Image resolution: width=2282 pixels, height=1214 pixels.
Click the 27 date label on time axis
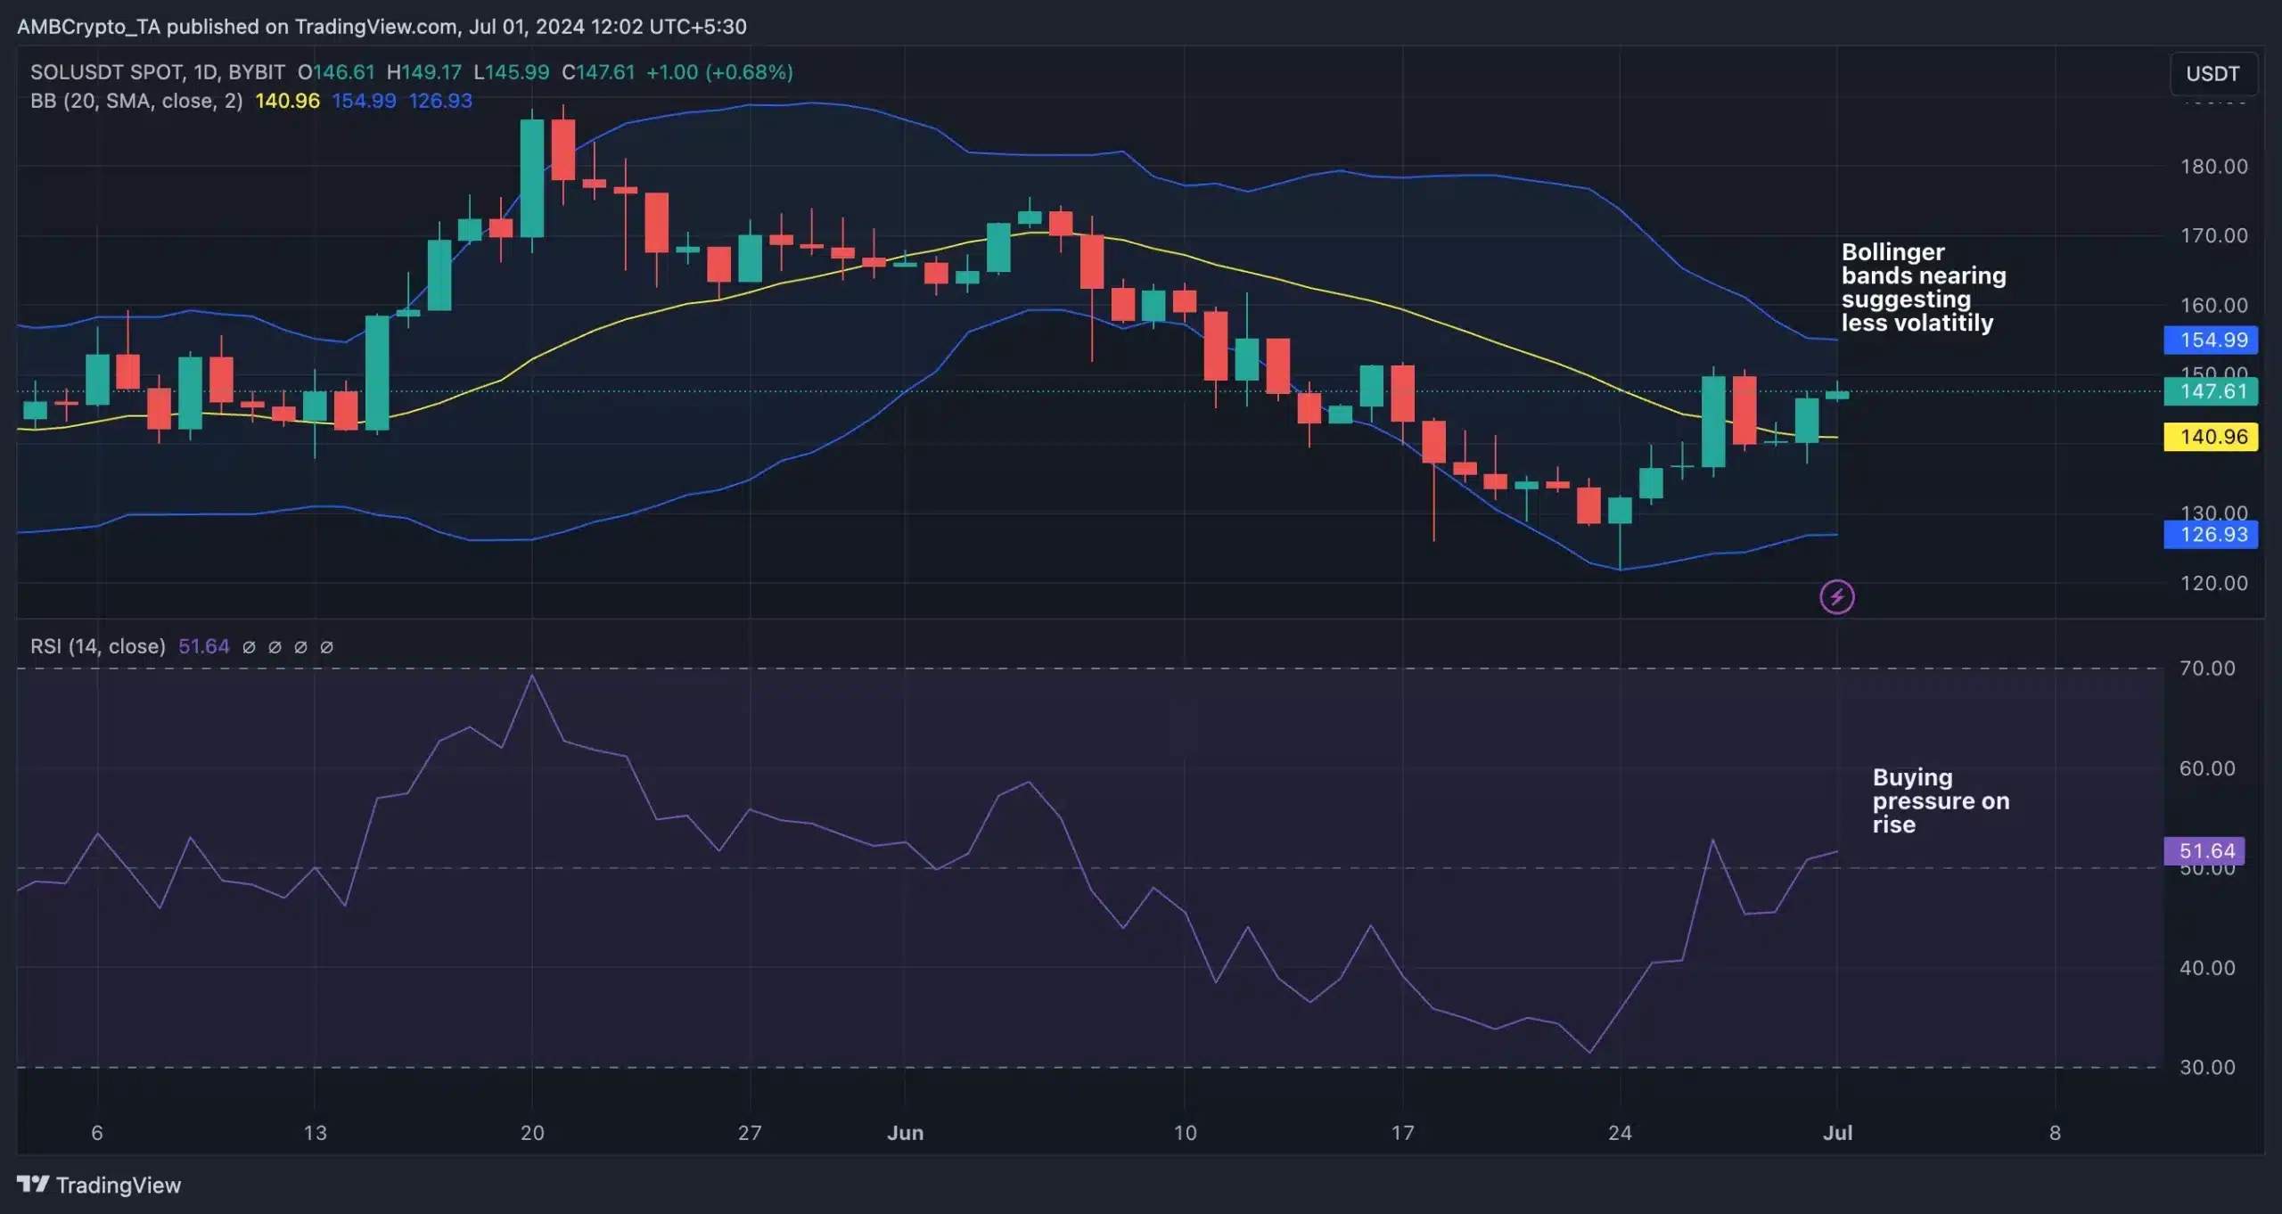point(750,1133)
